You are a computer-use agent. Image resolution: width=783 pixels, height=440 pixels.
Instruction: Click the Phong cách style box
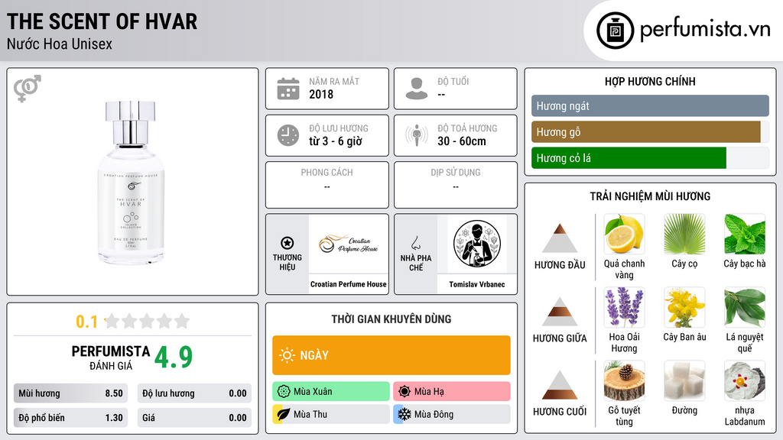click(x=327, y=185)
